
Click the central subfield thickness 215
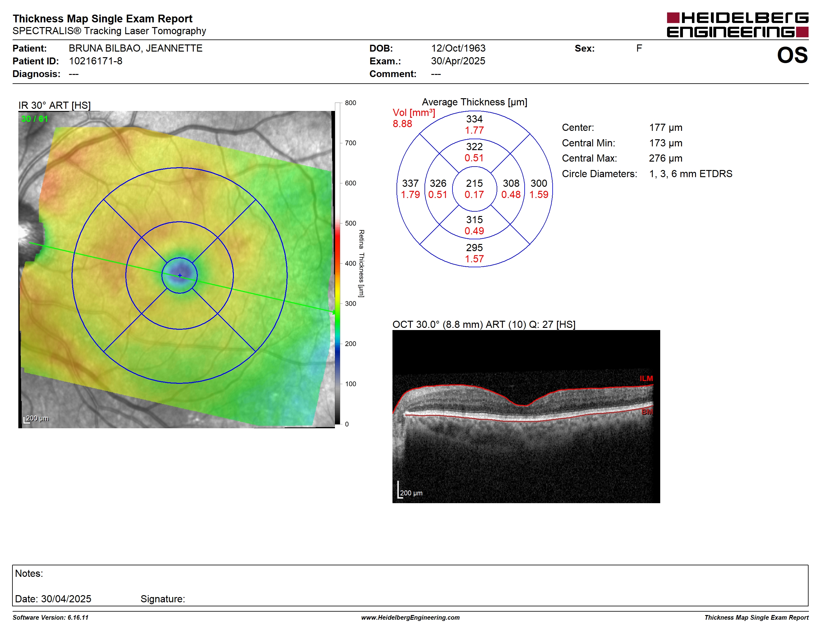coord(474,183)
